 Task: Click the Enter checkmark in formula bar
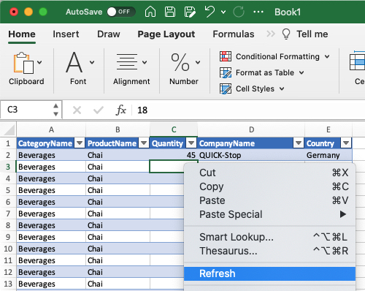[99, 110]
